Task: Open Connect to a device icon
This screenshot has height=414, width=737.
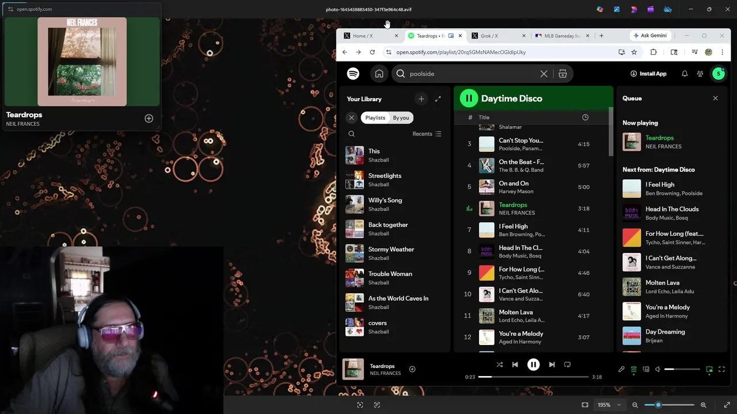Action: point(646,370)
